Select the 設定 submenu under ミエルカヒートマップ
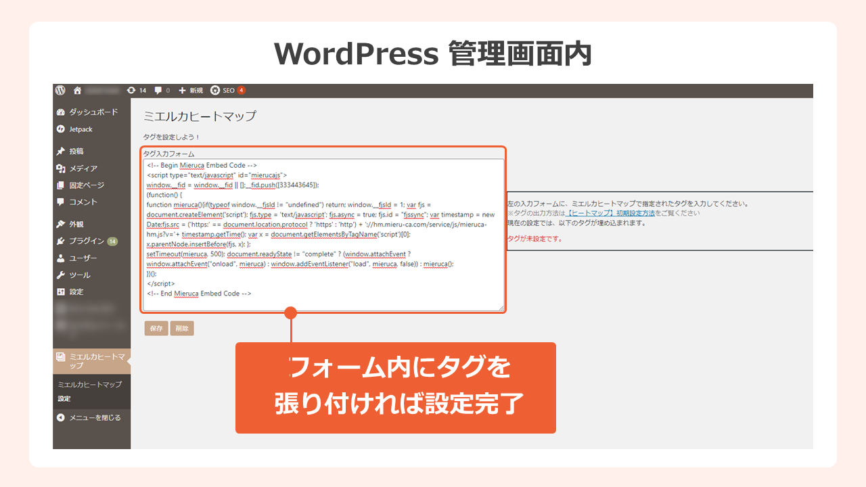866x487 pixels. (x=64, y=398)
